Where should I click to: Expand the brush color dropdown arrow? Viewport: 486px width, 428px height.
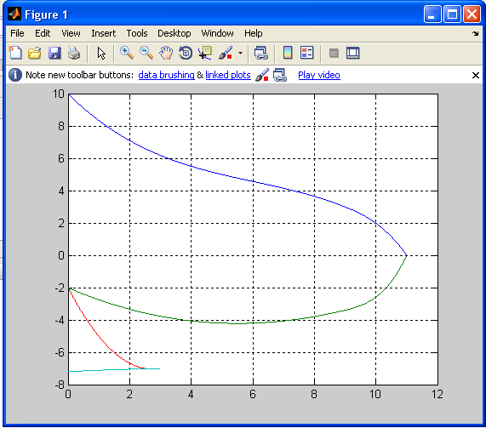240,54
